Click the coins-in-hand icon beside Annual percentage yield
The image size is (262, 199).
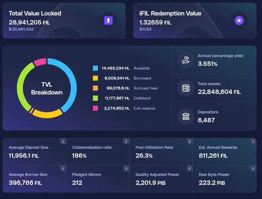(x=186, y=60)
